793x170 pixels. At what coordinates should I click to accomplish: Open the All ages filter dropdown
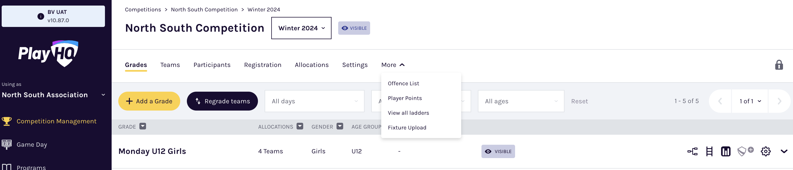pyautogui.click(x=521, y=101)
